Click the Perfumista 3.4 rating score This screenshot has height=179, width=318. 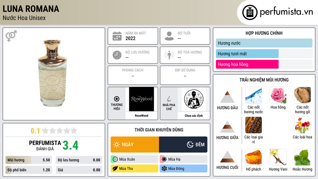(x=70, y=145)
